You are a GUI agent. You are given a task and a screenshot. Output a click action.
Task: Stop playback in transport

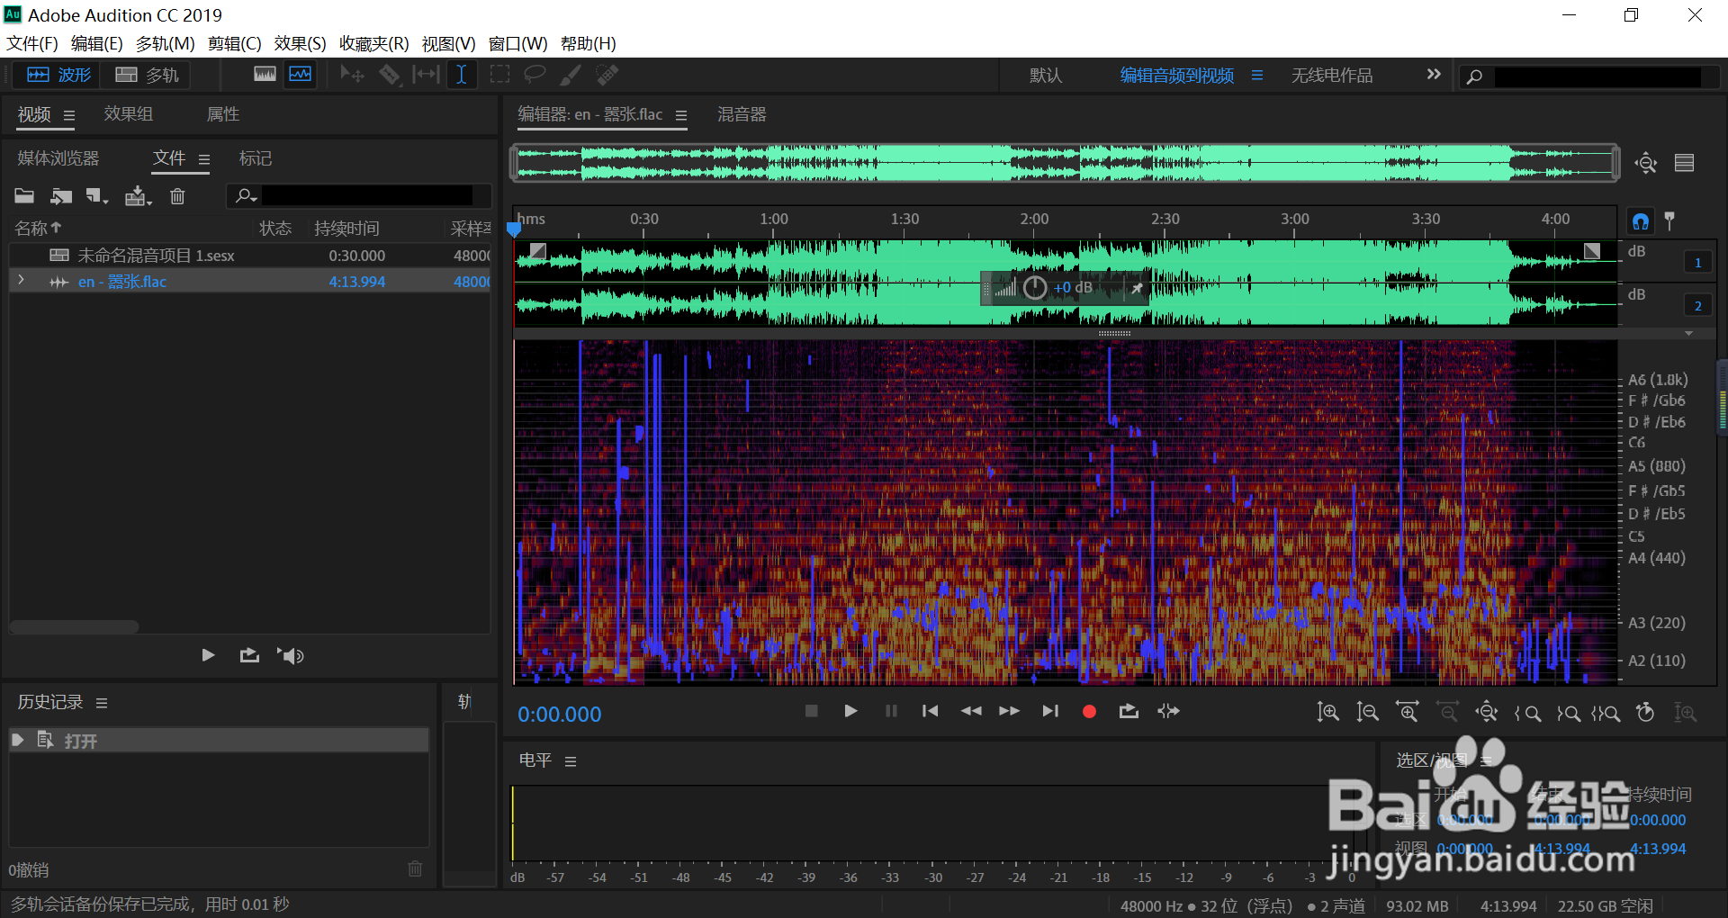click(811, 711)
